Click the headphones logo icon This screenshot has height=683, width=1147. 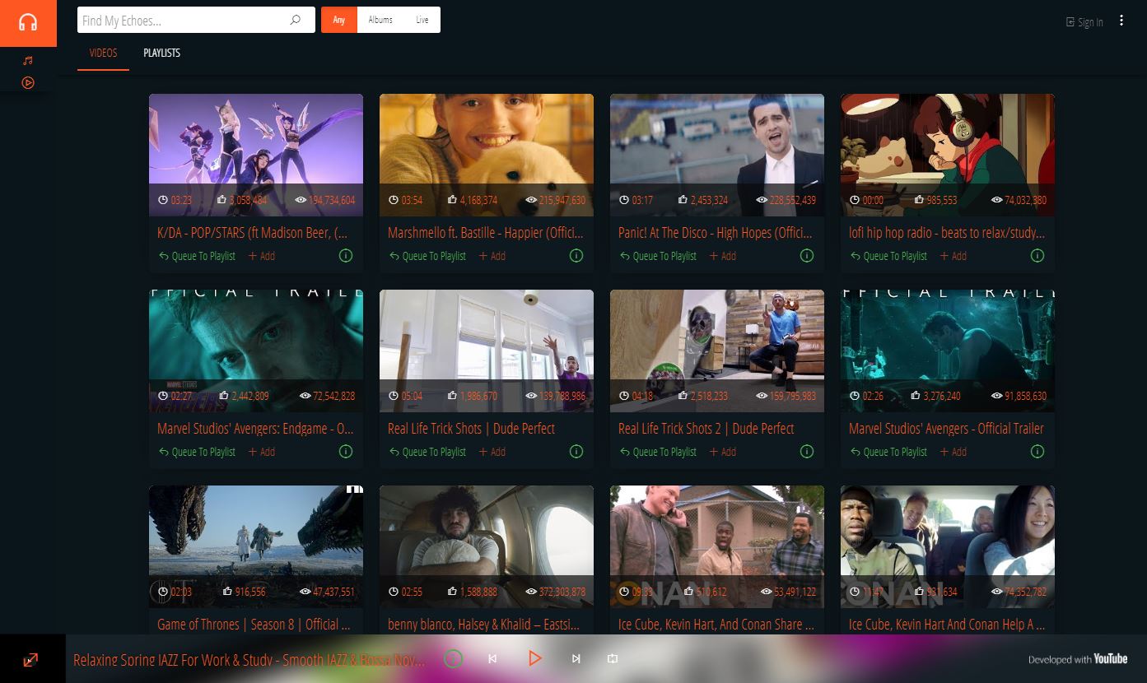[28, 23]
